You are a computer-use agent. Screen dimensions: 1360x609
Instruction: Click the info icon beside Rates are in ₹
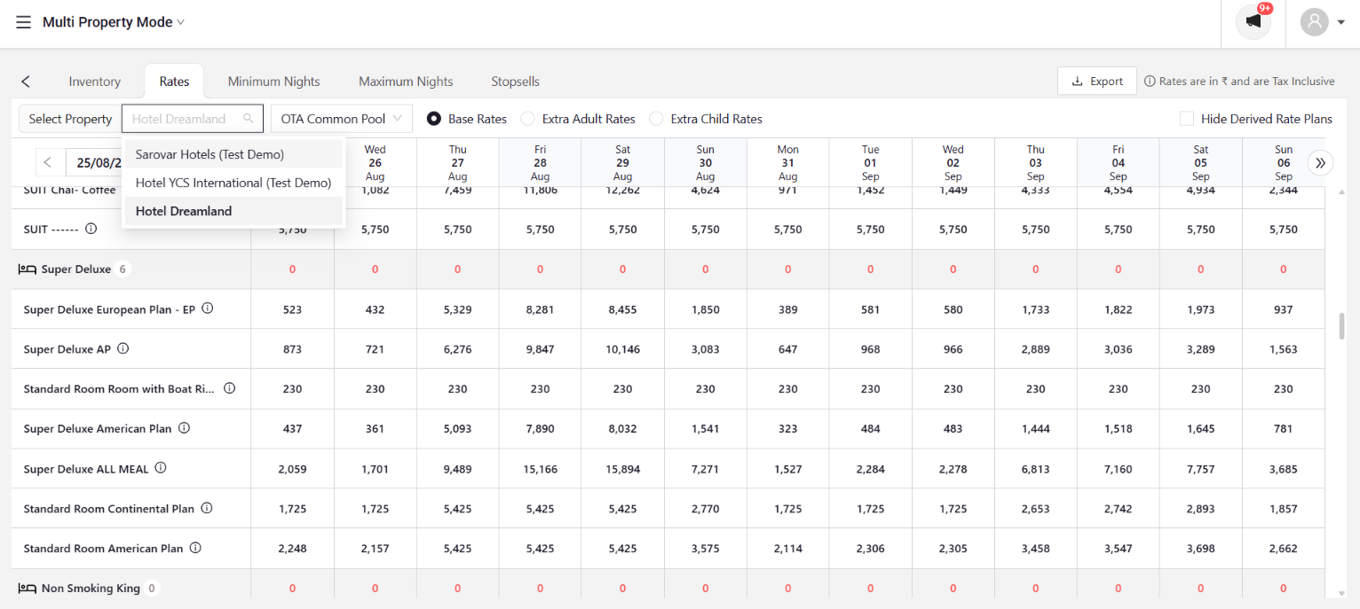(x=1150, y=81)
